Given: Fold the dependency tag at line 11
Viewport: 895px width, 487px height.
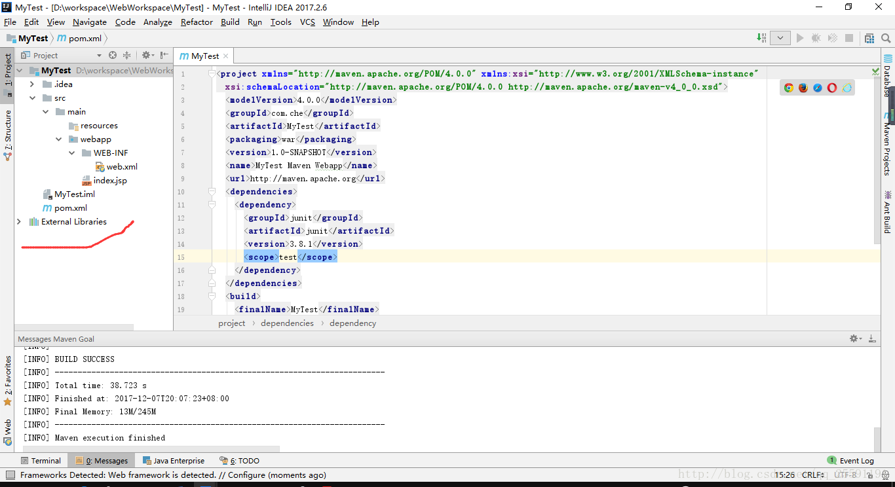Looking at the screenshot, I should pyautogui.click(x=212, y=205).
